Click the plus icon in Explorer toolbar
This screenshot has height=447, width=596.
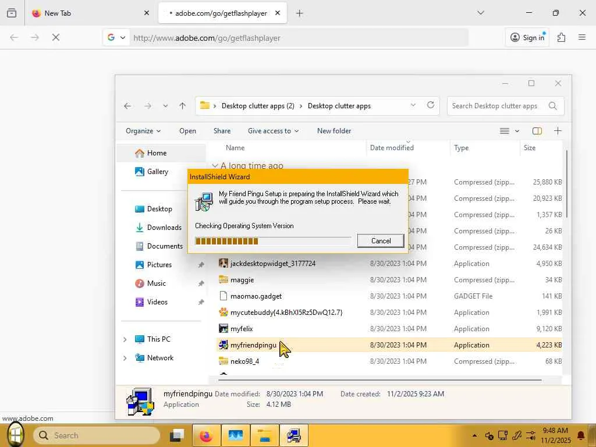(558, 131)
